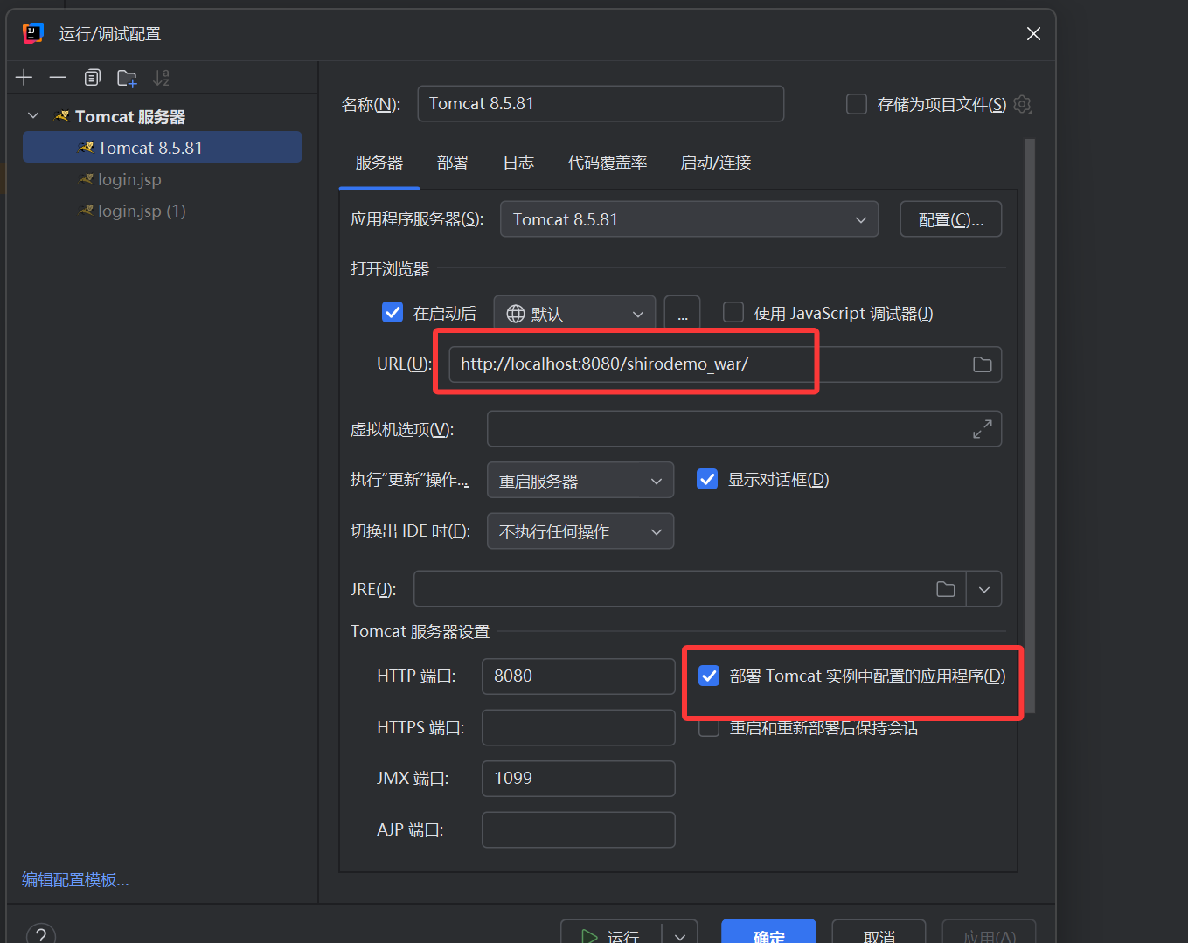This screenshot has height=943, width=1188.
Task: Open the 应用程序服务器 Tomcat 8.5.81 dropdown
Action: click(689, 219)
